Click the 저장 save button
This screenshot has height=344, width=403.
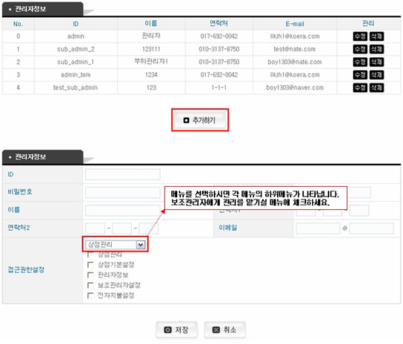177,330
